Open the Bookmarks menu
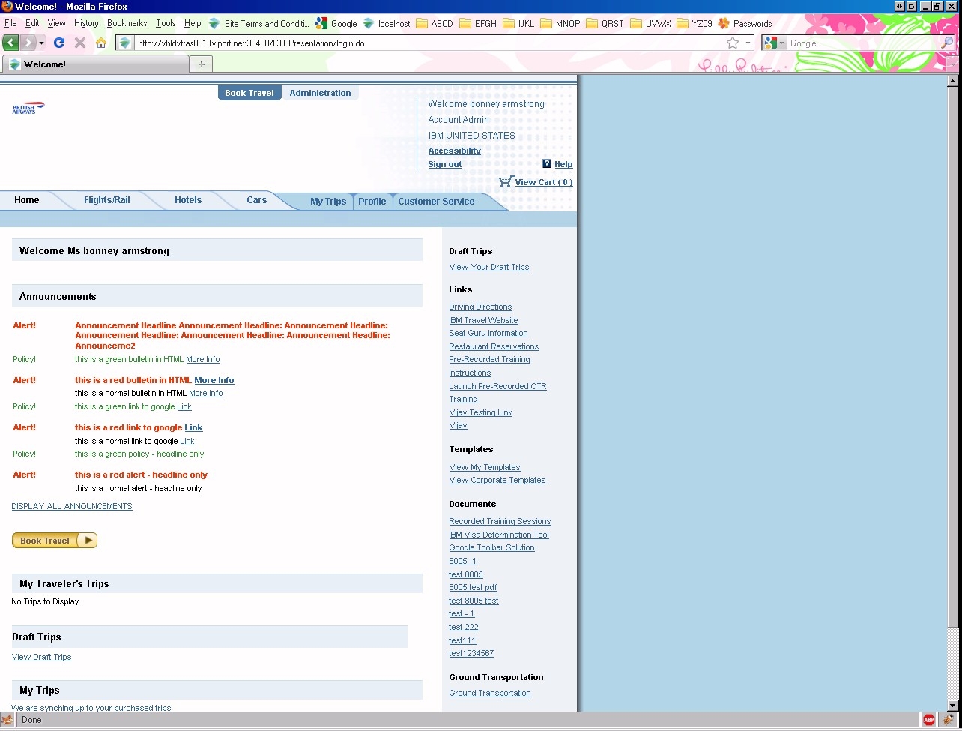Viewport: 962px width, 731px height. pyautogui.click(x=127, y=23)
